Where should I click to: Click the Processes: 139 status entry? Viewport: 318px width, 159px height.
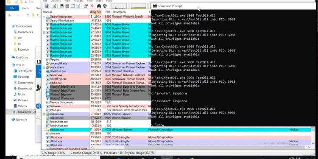[x=113, y=153]
